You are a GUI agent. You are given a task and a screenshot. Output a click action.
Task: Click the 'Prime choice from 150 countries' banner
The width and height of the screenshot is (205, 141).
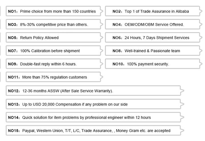point(53,11)
